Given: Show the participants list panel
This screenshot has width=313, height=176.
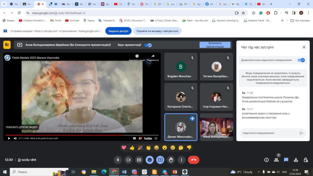Looking at the screenshot, I should click(276, 160).
